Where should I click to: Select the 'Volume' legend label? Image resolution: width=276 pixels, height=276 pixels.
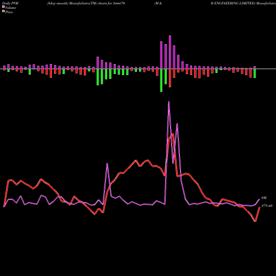pyautogui.click(x=10, y=8)
